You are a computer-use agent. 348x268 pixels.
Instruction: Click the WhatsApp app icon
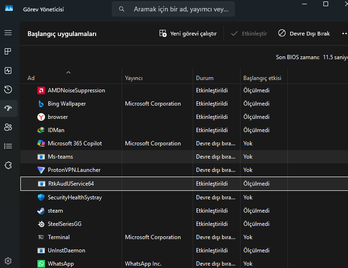click(41, 264)
